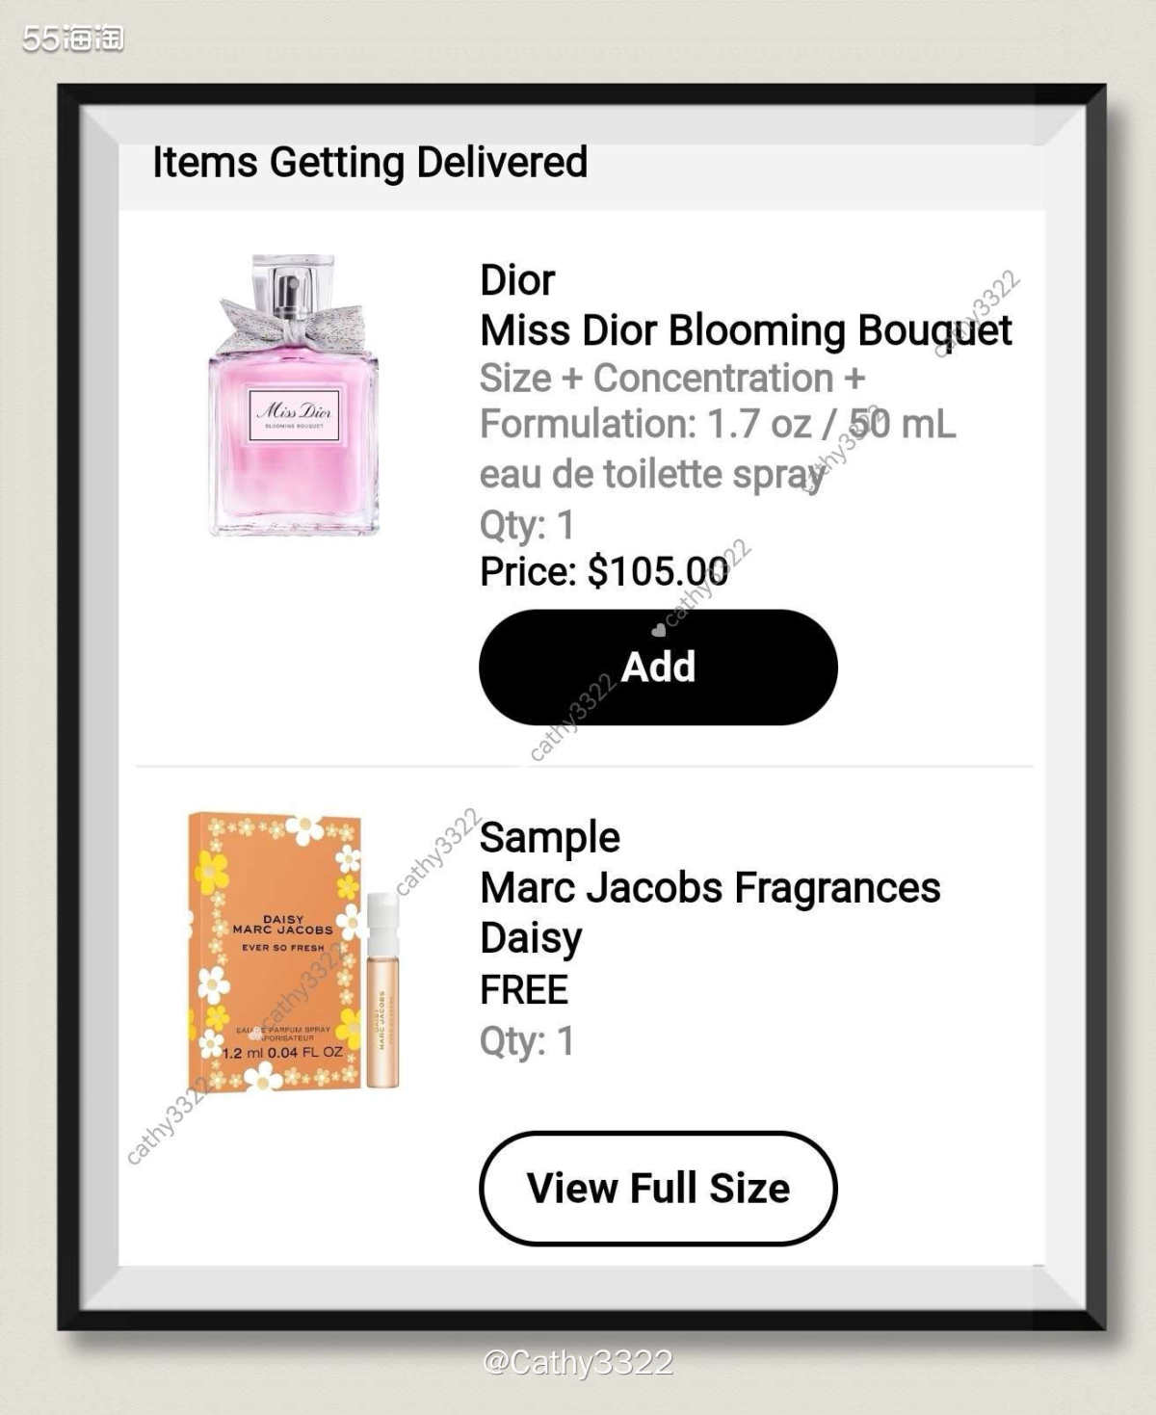
Task: Tap the small heart icon above Add
Action: click(x=659, y=630)
